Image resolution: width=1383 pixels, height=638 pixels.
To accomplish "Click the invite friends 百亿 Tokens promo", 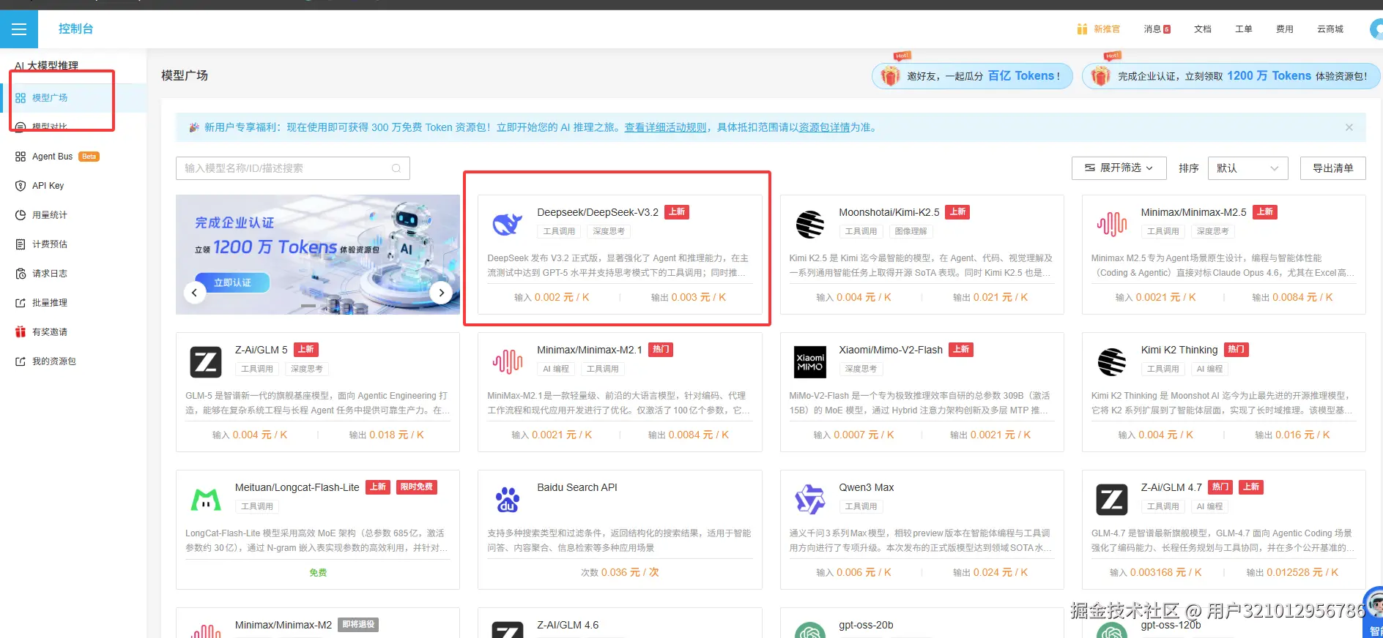I will 972,76.
